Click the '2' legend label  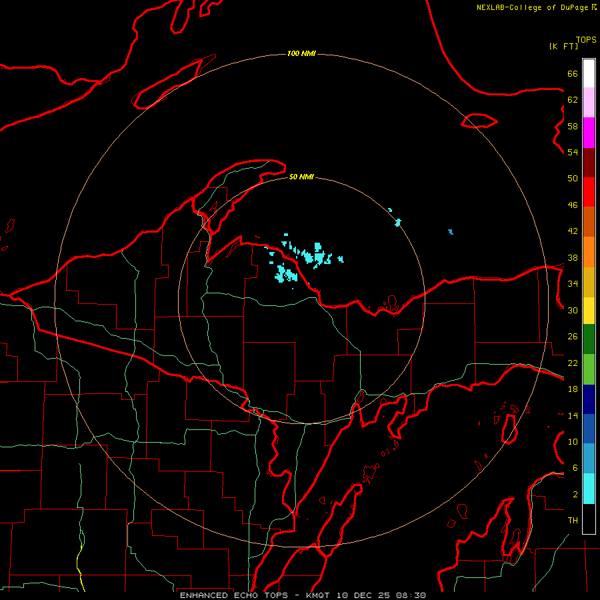pyautogui.click(x=575, y=495)
